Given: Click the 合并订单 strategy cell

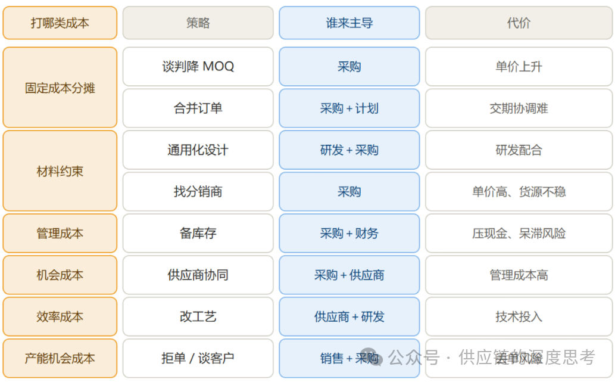Looking at the screenshot, I should pos(198,108).
